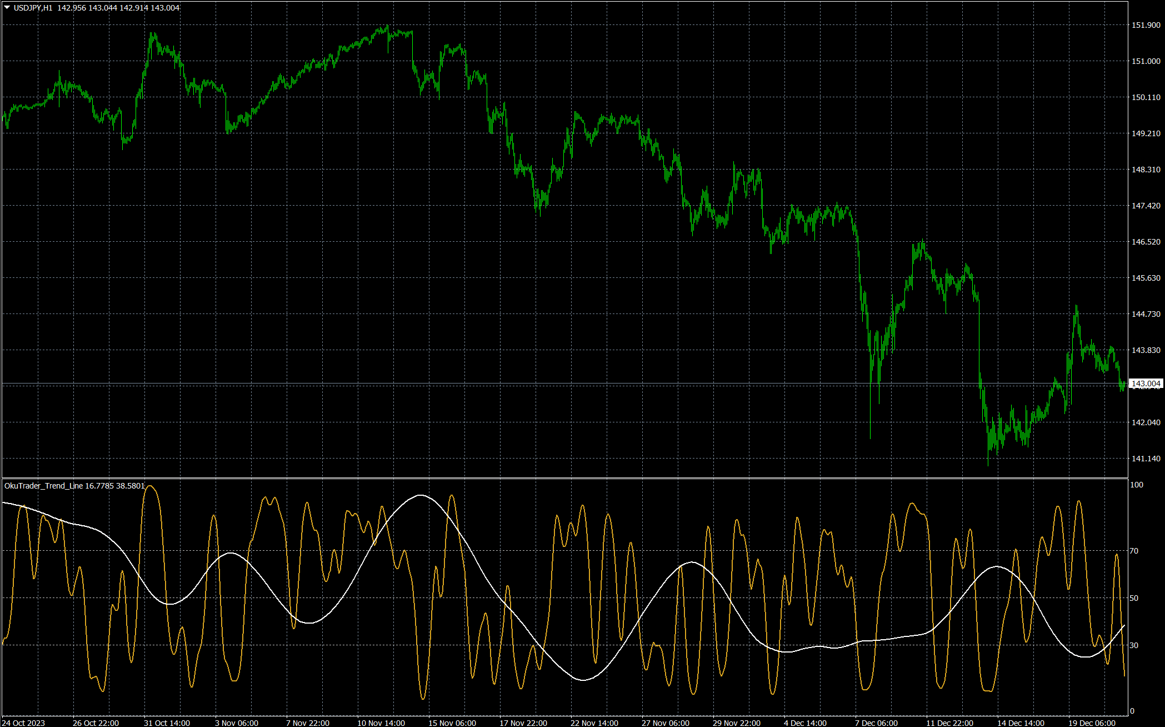1165x727 pixels.
Task: Click the 147.420 price scale label
Action: [1146, 206]
